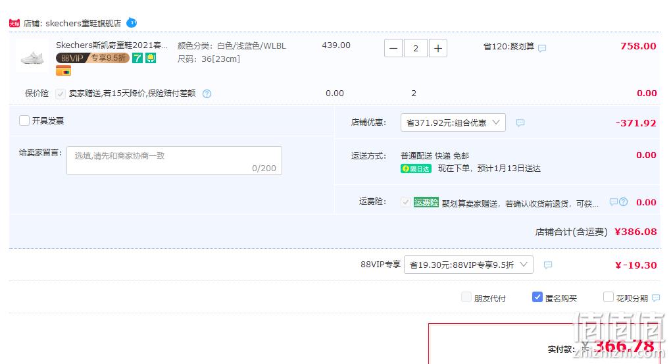Click 现在下单，预计1月13日送达 text
This screenshot has width=671, height=364.
point(489,169)
